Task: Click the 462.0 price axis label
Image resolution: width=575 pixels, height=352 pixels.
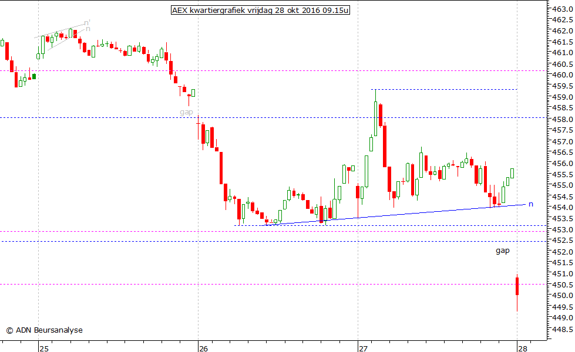Action: coord(563,31)
